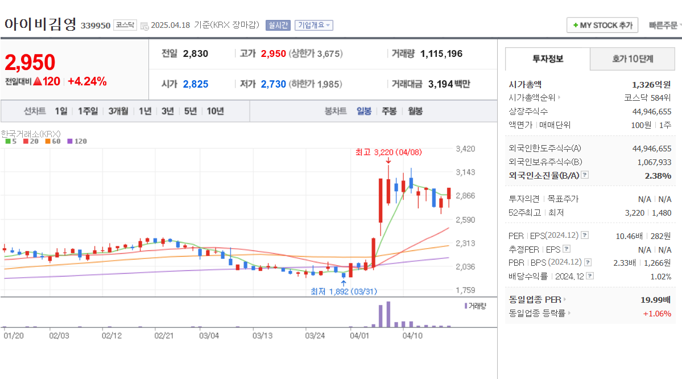The image size is (682, 379).
Task: Click the 배당수익률 value 1.02%
Action: 661,277
